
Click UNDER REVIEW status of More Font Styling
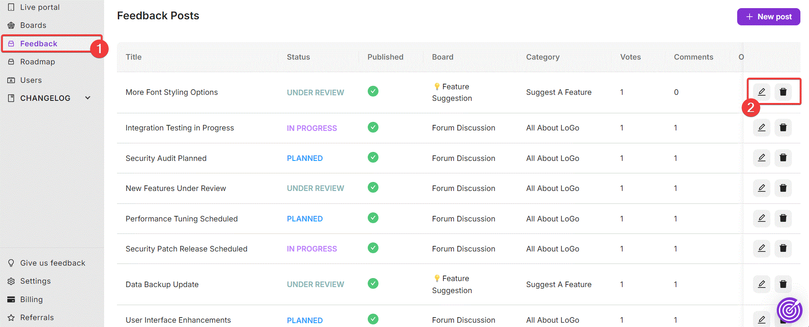tap(315, 93)
